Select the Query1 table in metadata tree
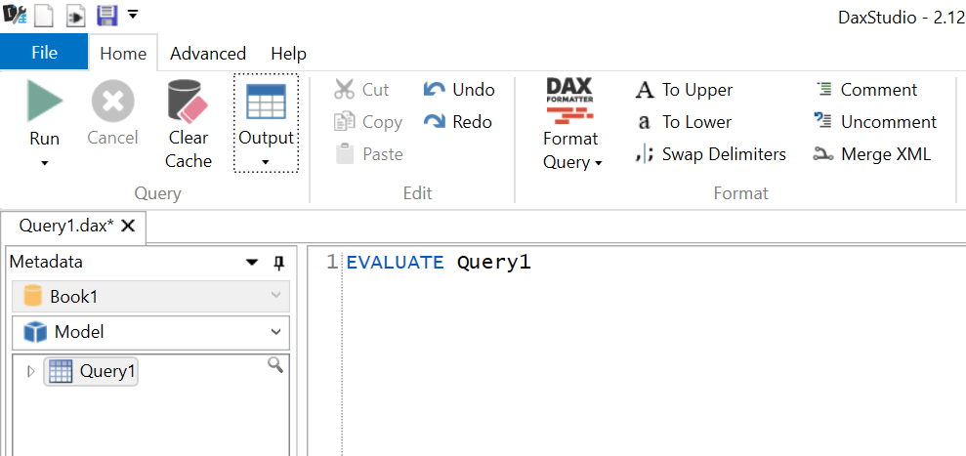966x456 pixels. click(x=91, y=372)
